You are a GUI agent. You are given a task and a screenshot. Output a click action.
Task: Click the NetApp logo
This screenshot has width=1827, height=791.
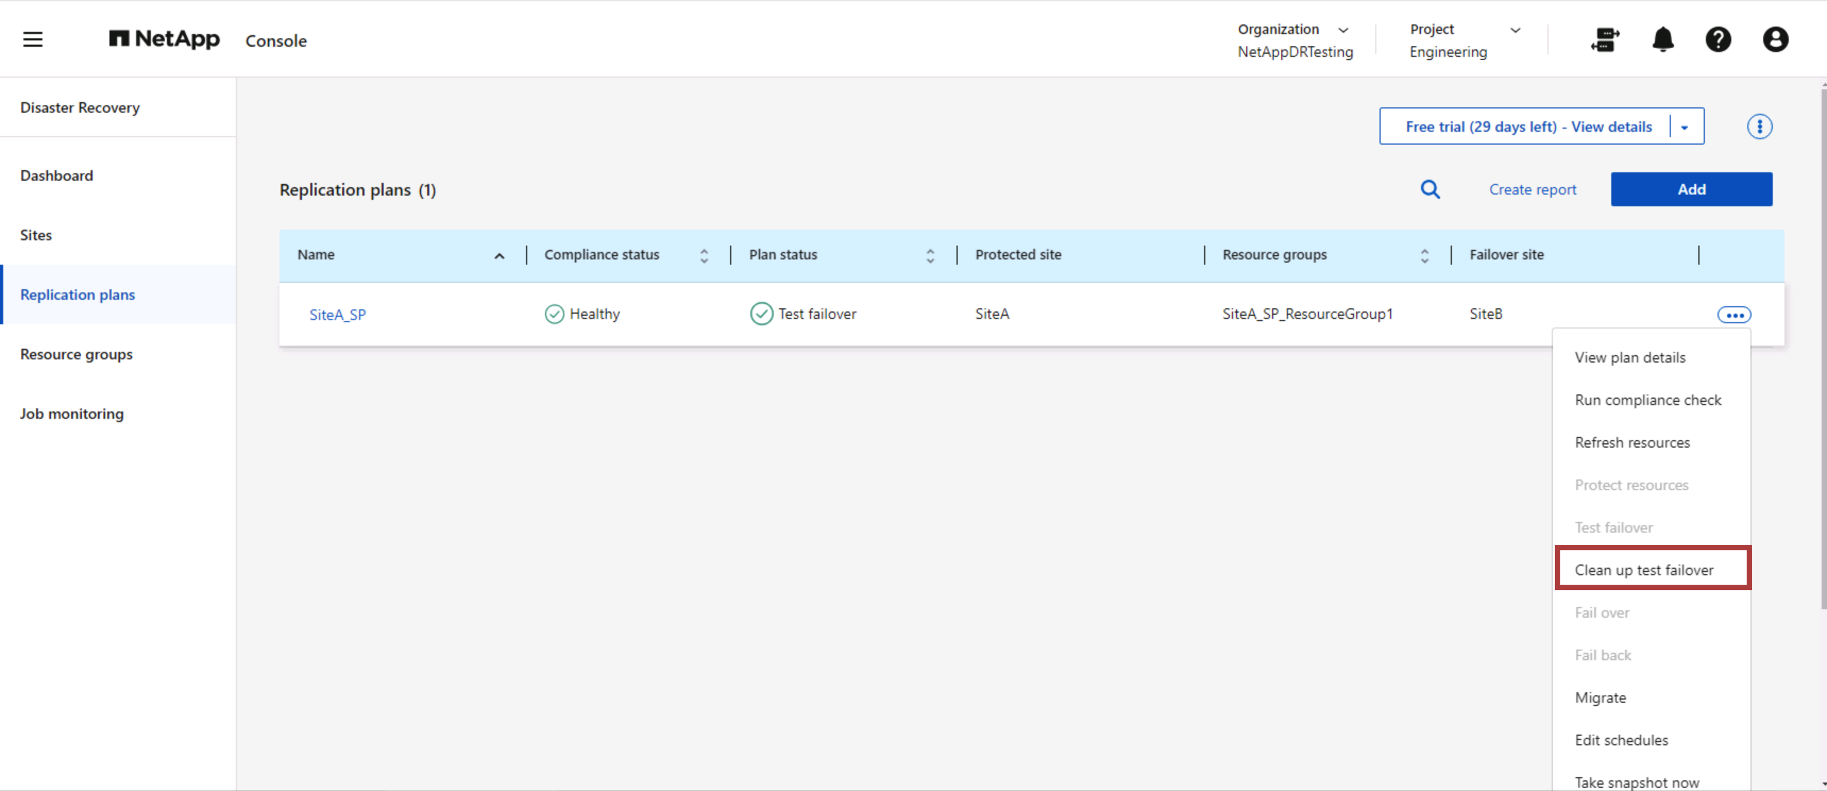click(164, 39)
